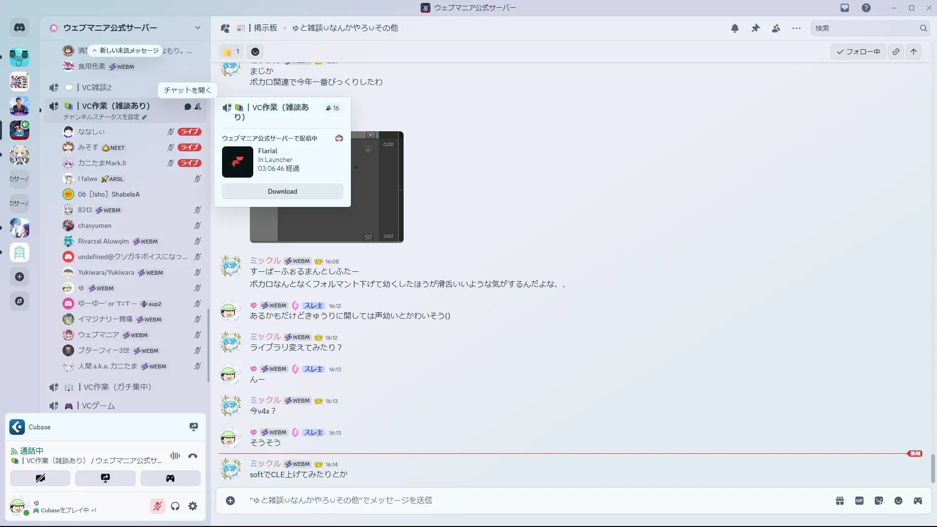Select VCゲーム voice channel
Viewport: 937px width, 527px height.
click(99, 406)
